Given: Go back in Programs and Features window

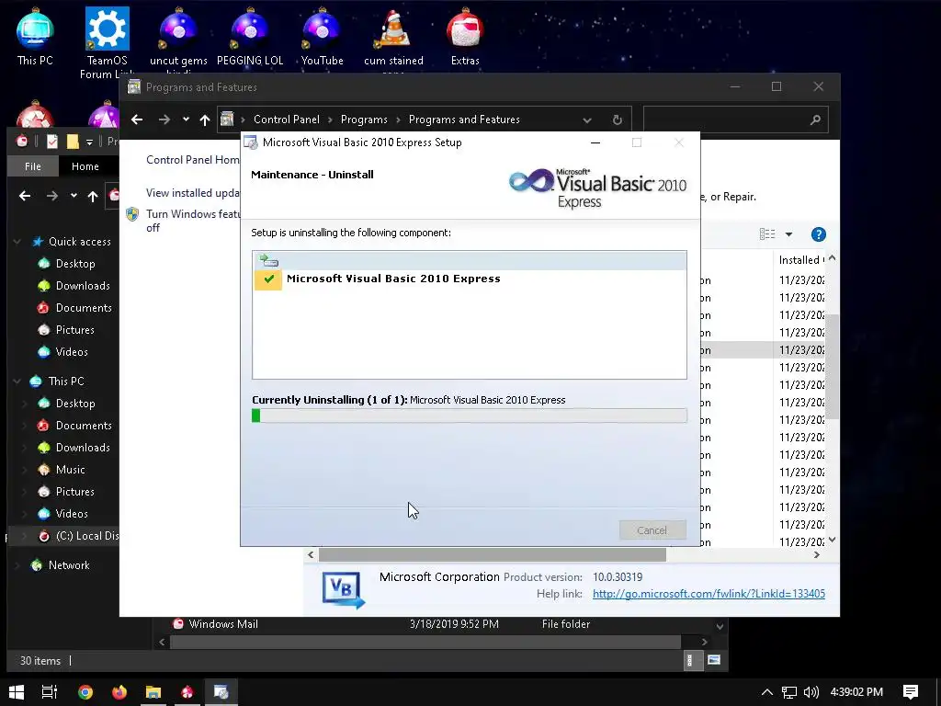Looking at the screenshot, I should pos(137,120).
